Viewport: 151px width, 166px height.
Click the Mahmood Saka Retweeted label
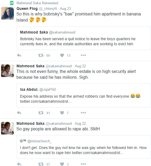click(x=37, y=3)
